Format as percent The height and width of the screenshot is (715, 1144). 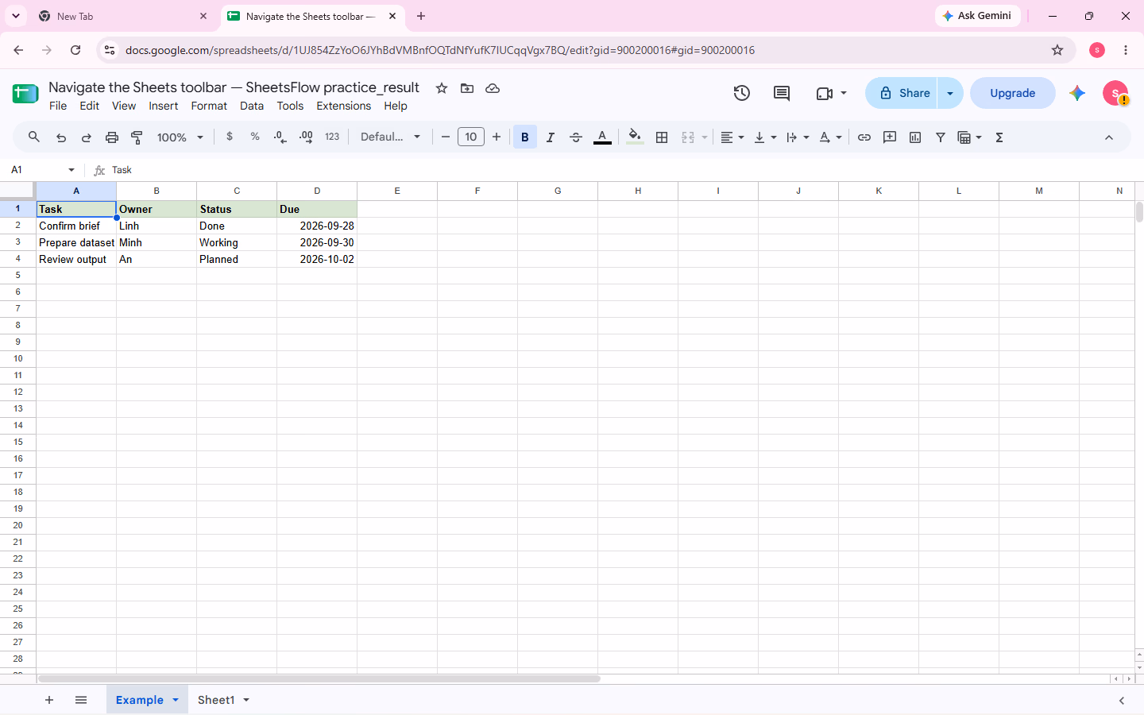click(x=255, y=137)
